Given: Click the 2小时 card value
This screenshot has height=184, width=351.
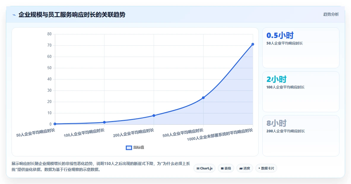Looking at the screenshot, I should 277,79.
